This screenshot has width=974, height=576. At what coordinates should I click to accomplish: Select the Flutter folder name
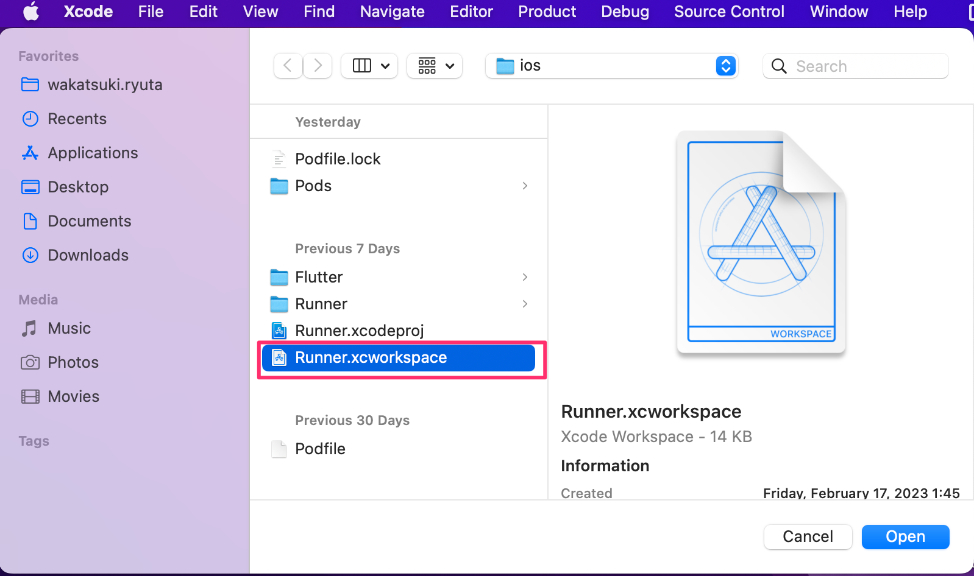point(319,277)
